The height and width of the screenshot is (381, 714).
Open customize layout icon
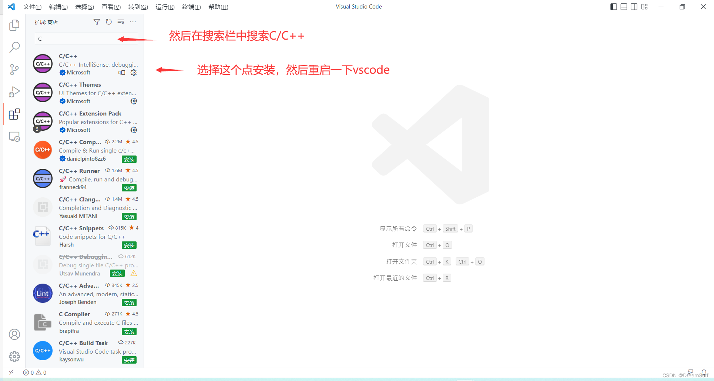(x=644, y=7)
